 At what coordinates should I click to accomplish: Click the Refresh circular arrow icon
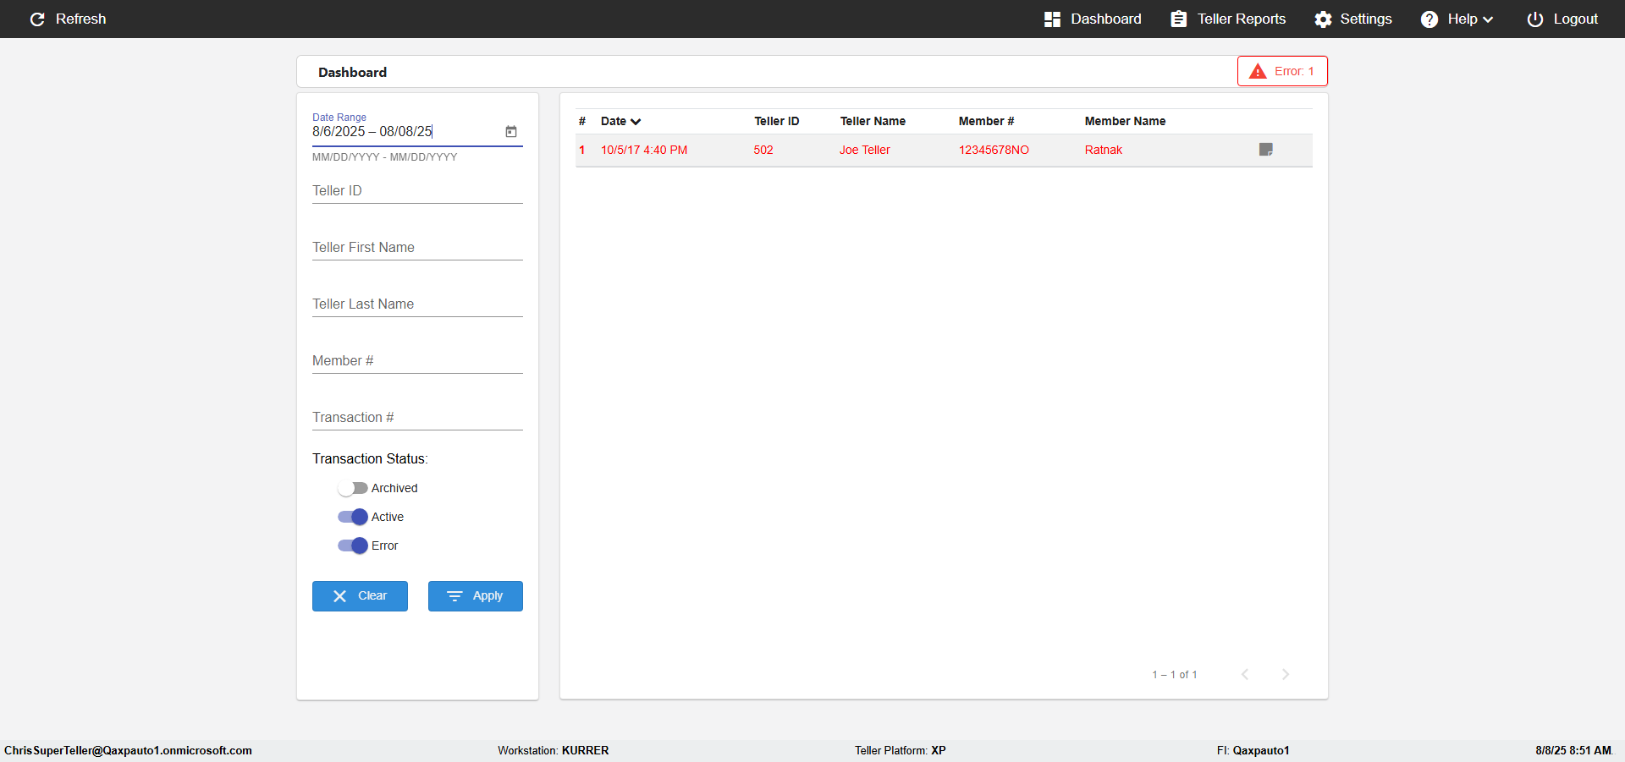(37, 19)
